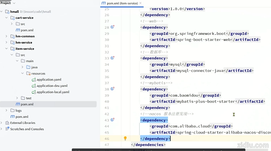Open application-dev.yaml config file

[x=52, y=86]
